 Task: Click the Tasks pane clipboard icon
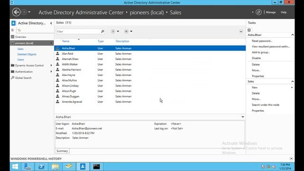tap(249, 30)
